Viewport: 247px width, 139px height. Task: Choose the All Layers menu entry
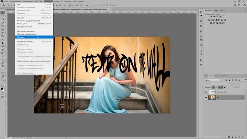point(34,18)
